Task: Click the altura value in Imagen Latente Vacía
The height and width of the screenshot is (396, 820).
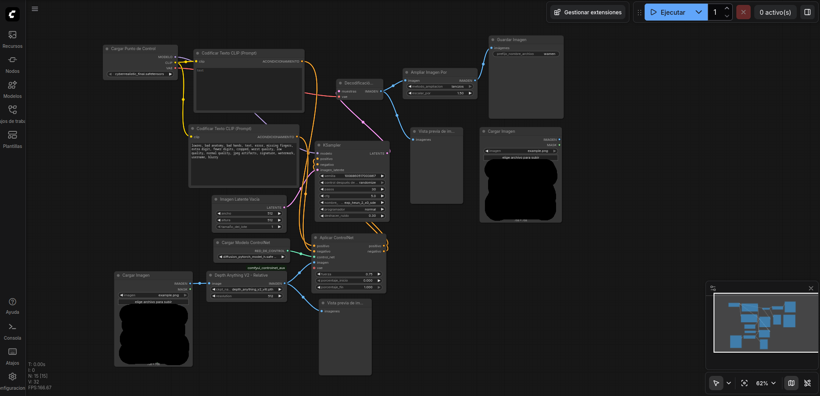Action: point(249,220)
